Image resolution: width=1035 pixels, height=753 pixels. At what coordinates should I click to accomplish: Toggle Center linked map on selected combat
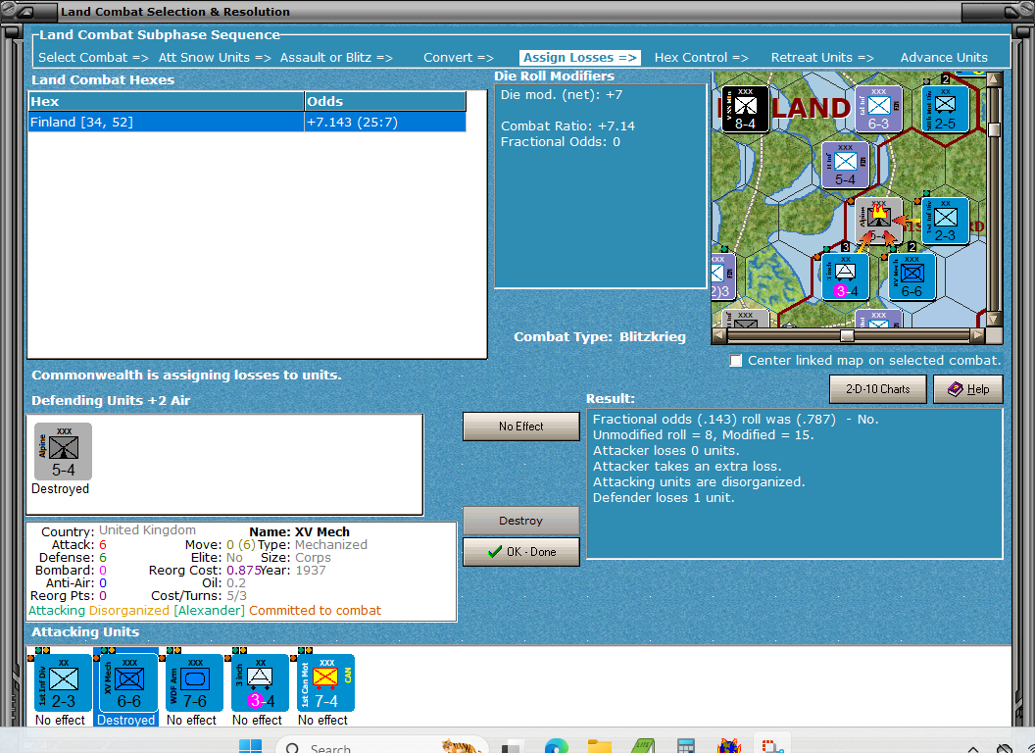point(735,361)
